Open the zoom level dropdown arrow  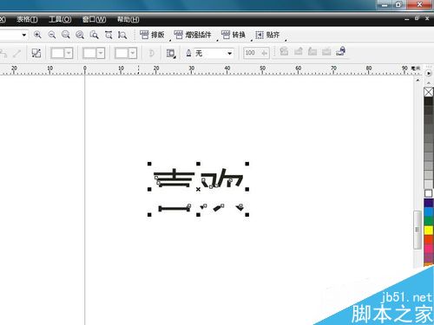click(24, 35)
